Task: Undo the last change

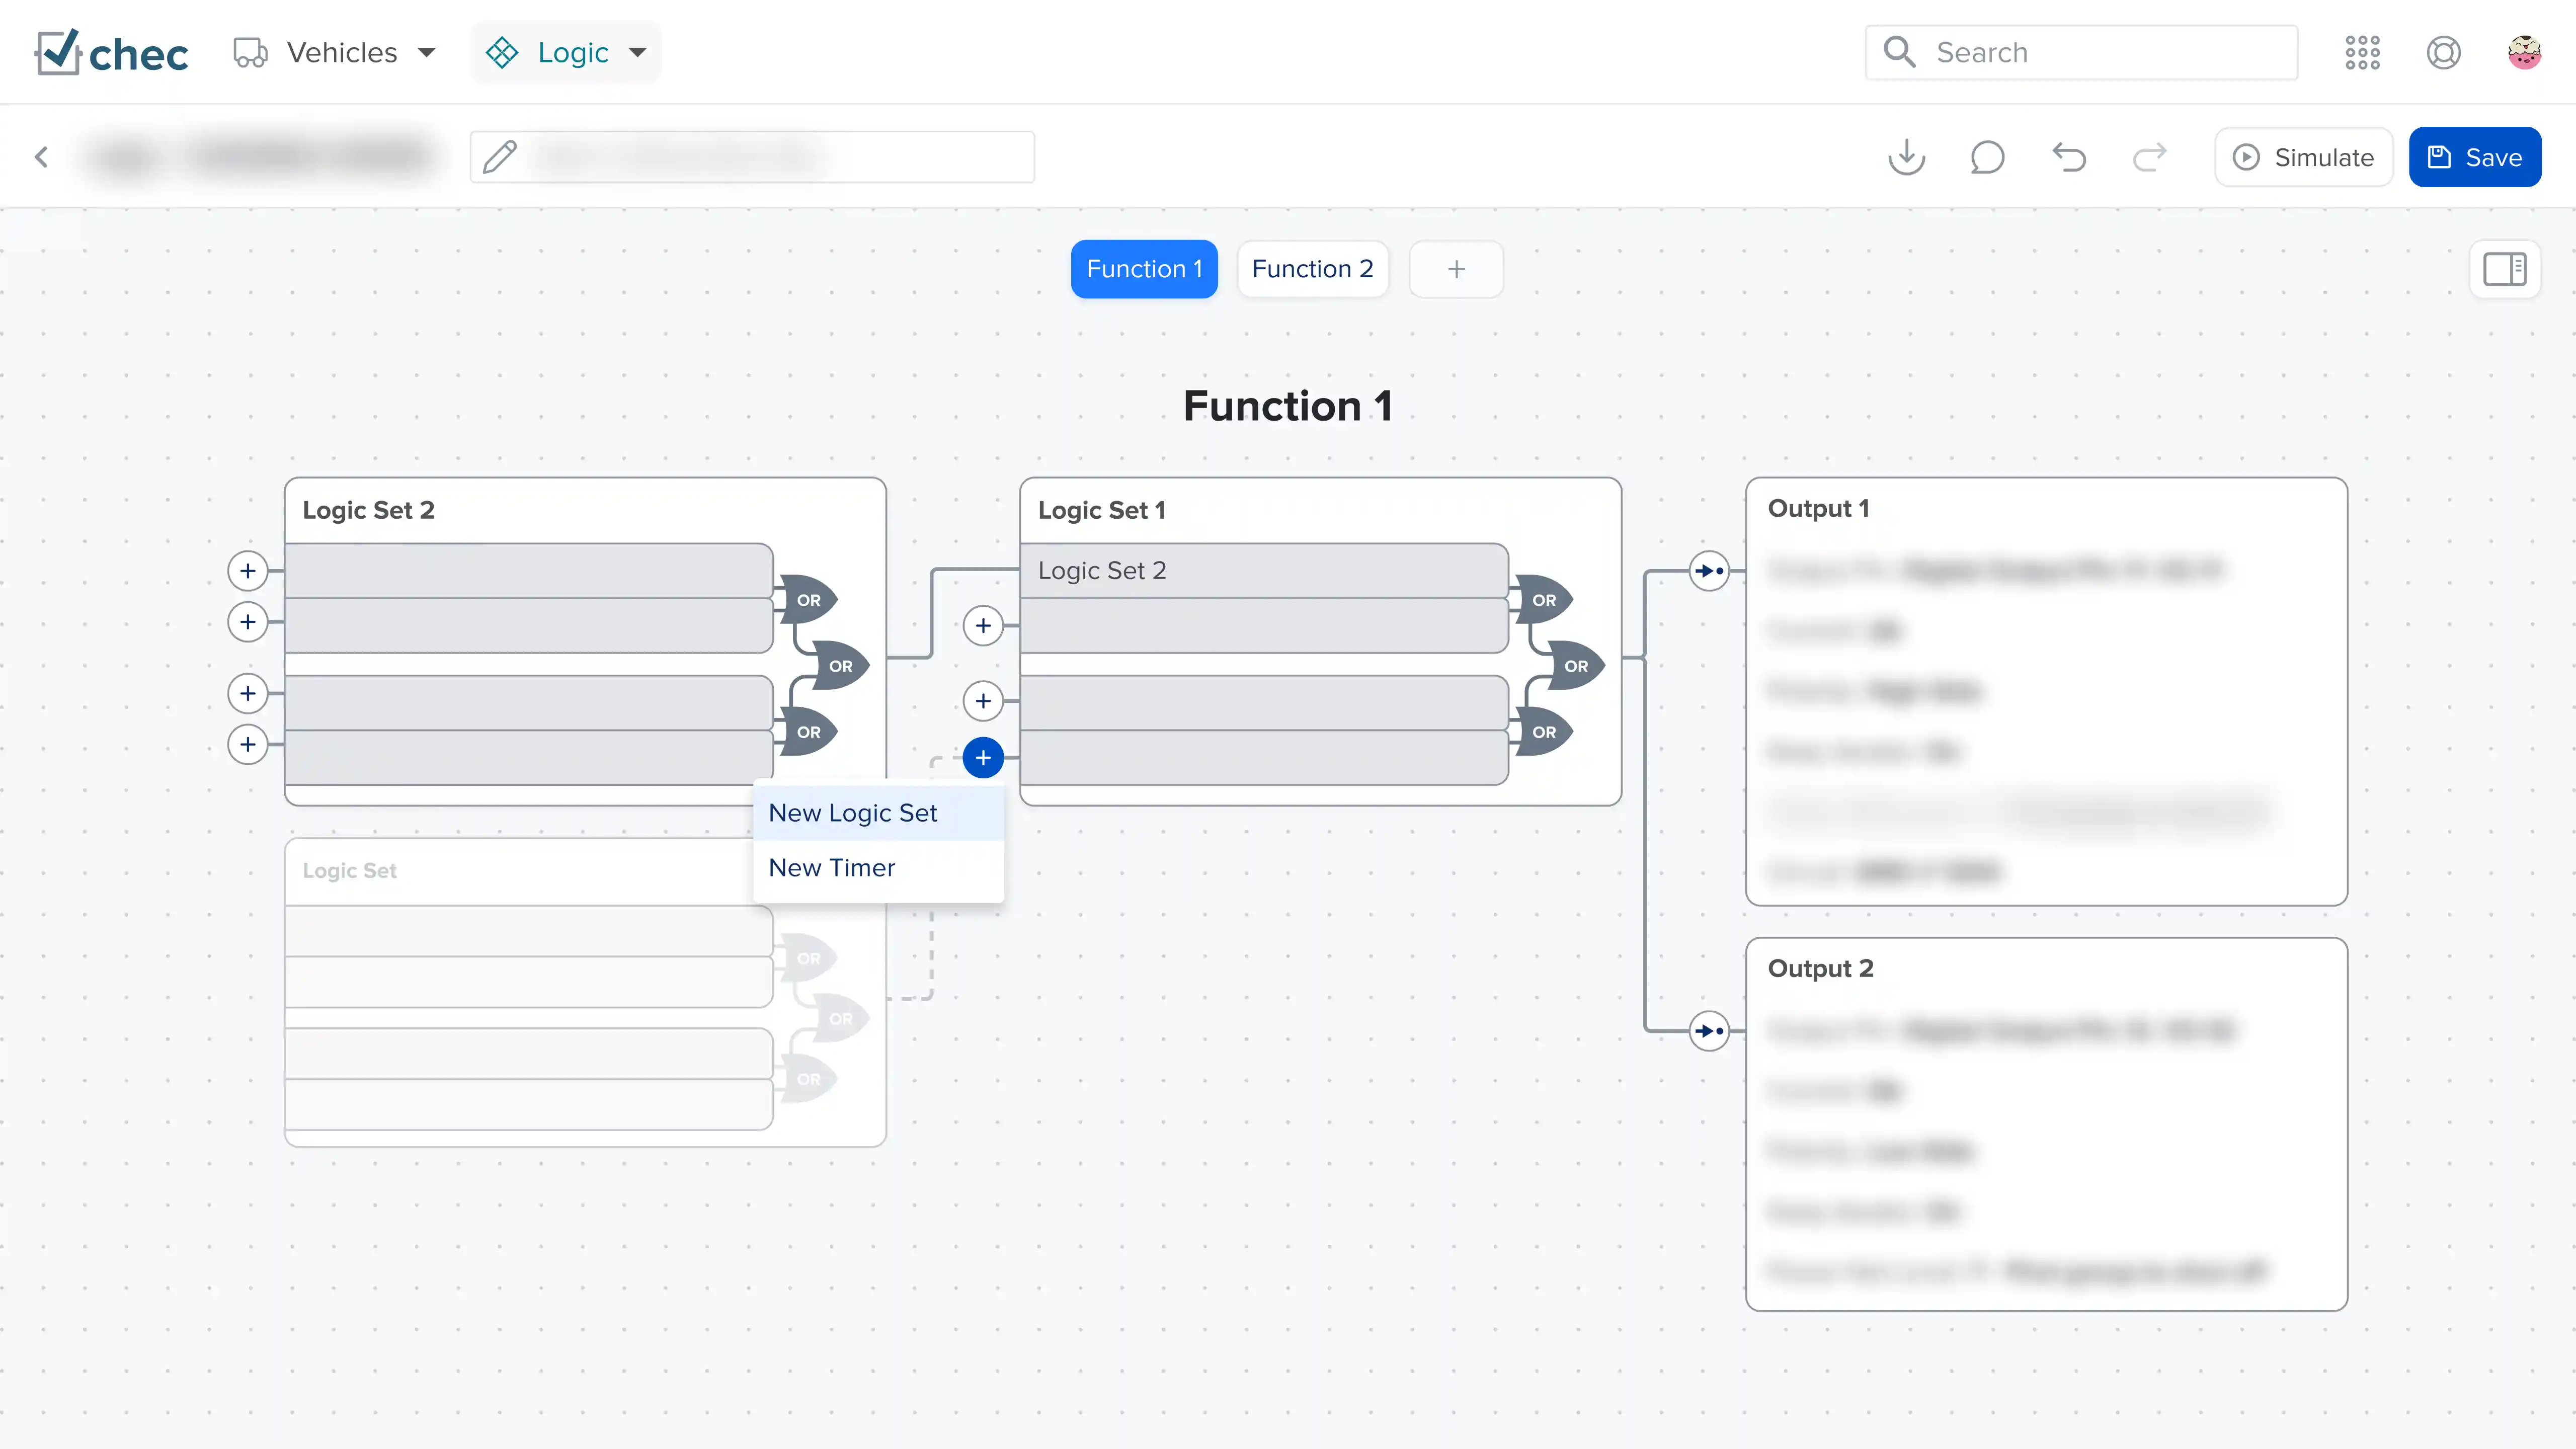Action: coord(2069,157)
